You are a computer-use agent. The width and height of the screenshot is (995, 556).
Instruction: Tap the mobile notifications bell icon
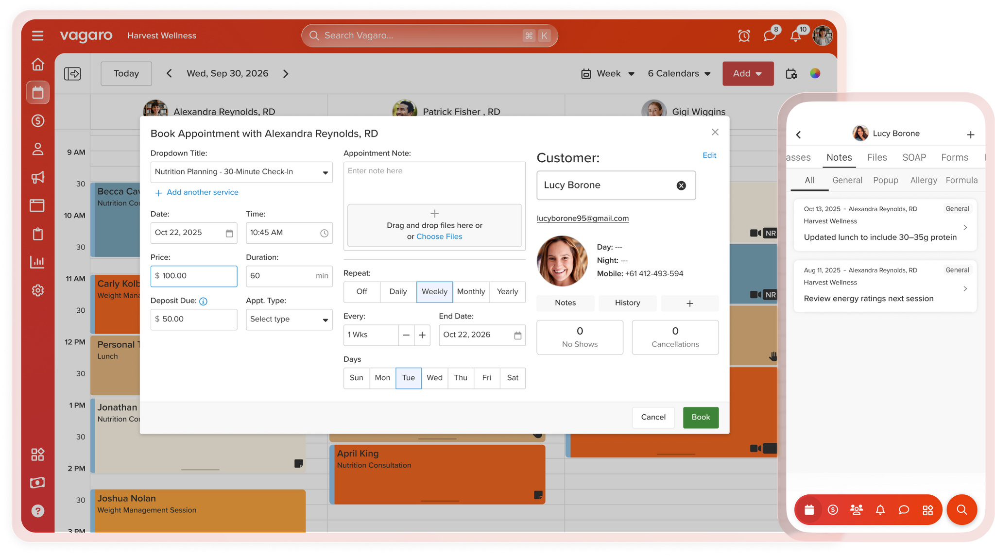click(880, 510)
